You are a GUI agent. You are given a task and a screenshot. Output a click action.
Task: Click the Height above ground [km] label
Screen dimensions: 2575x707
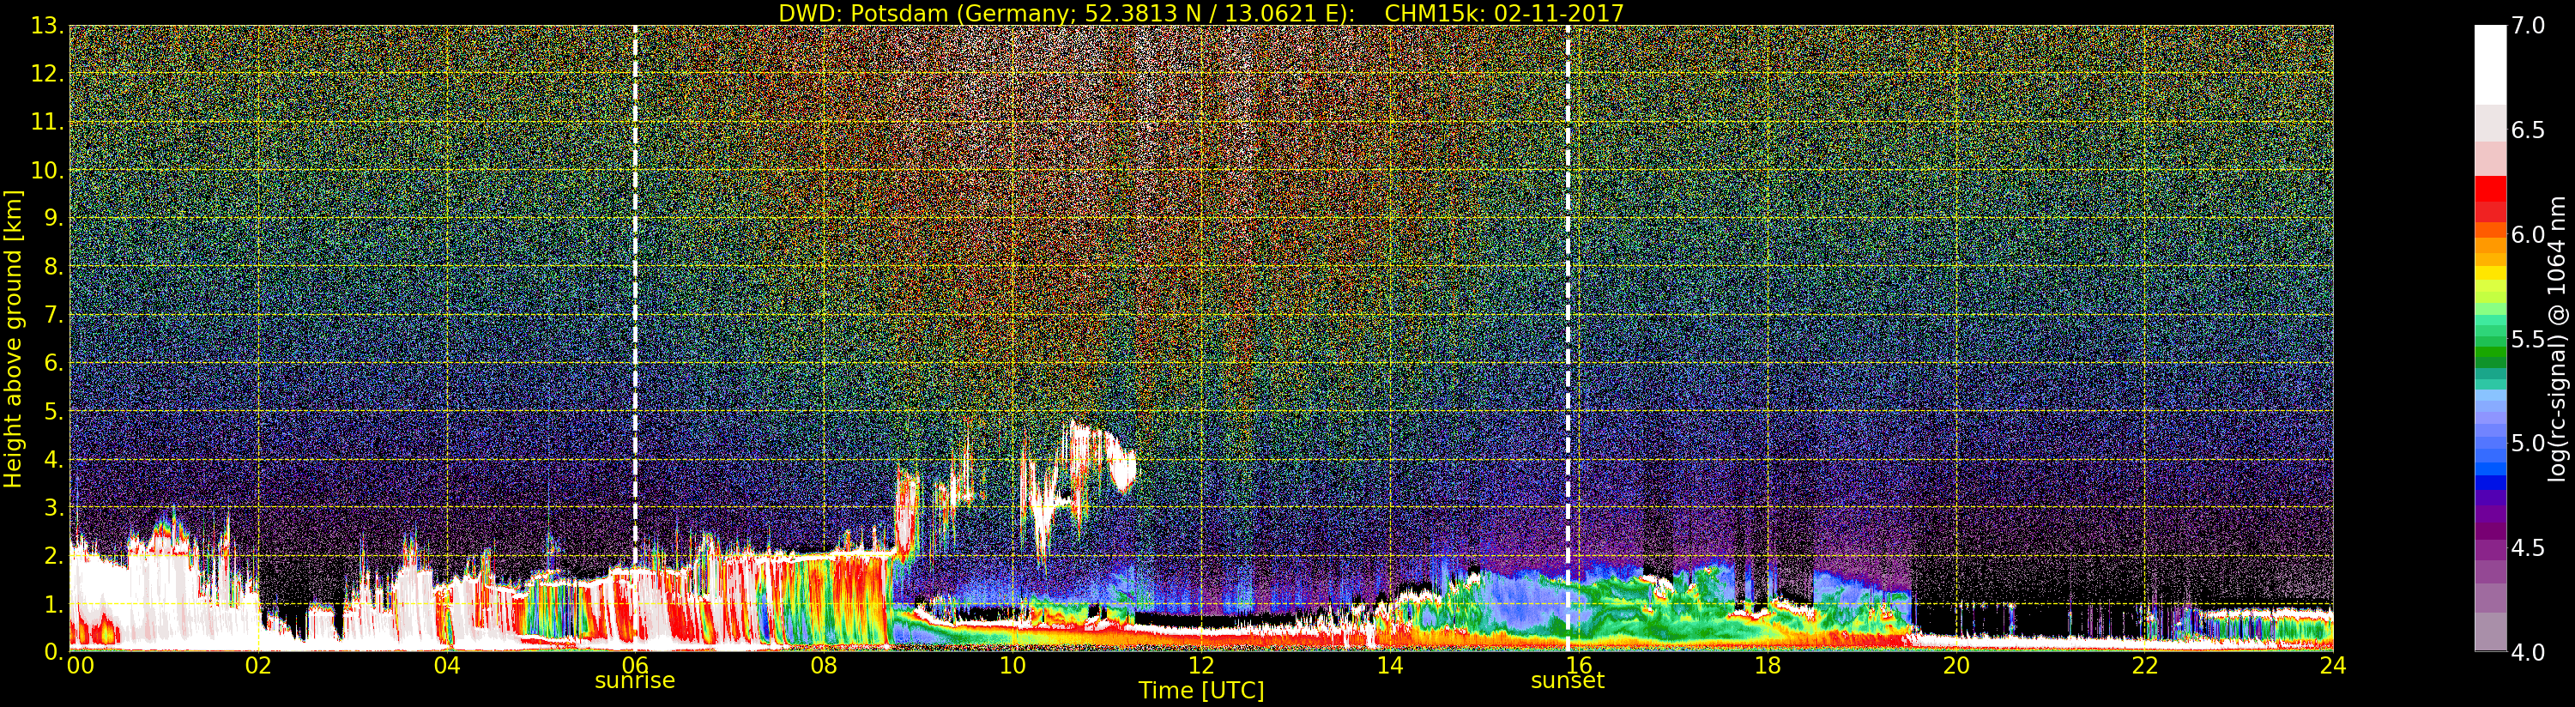point(13,338)
